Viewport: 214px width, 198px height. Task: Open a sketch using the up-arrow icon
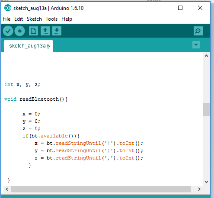pos(45,31)
